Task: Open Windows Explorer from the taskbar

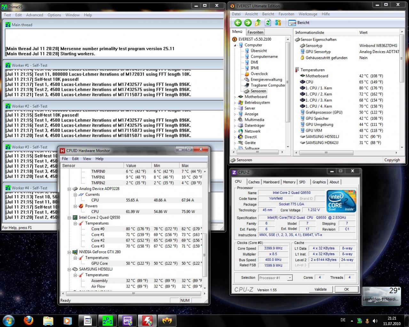Action: pyautogui.click(x=48, y=320)
